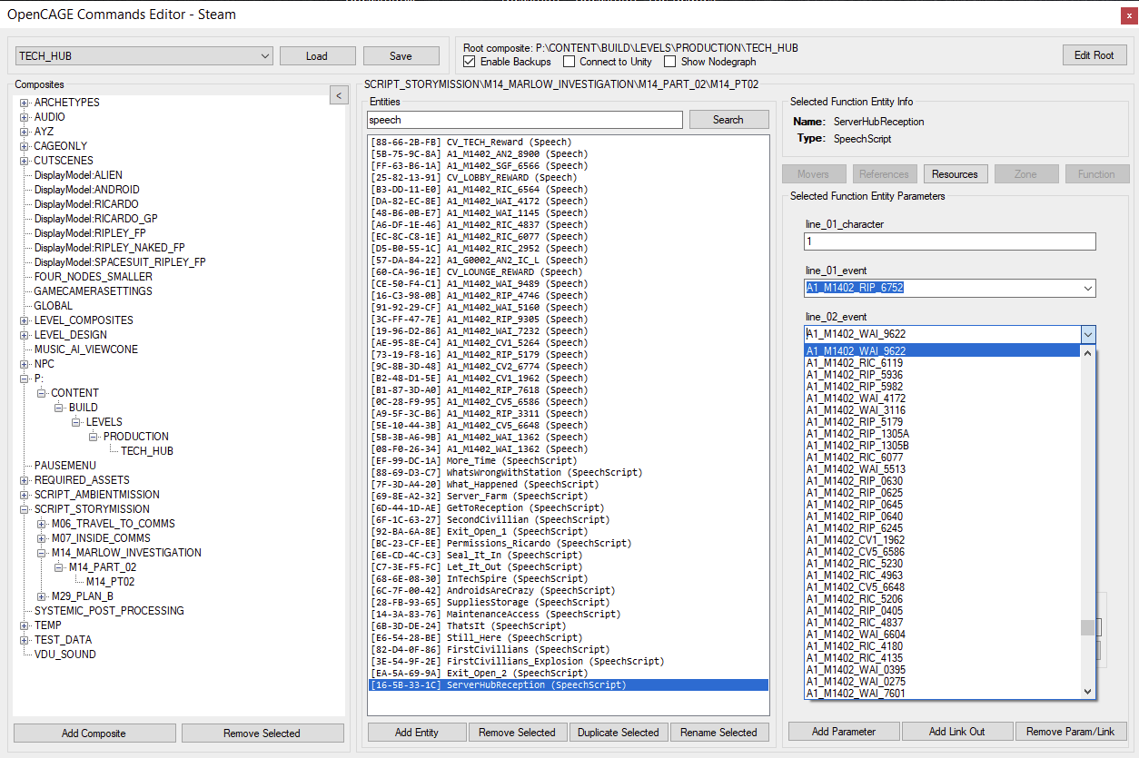Click Add Entity button
This screenshot has width=1139, height=758.
pyautogui.click(x=417, y=733)
